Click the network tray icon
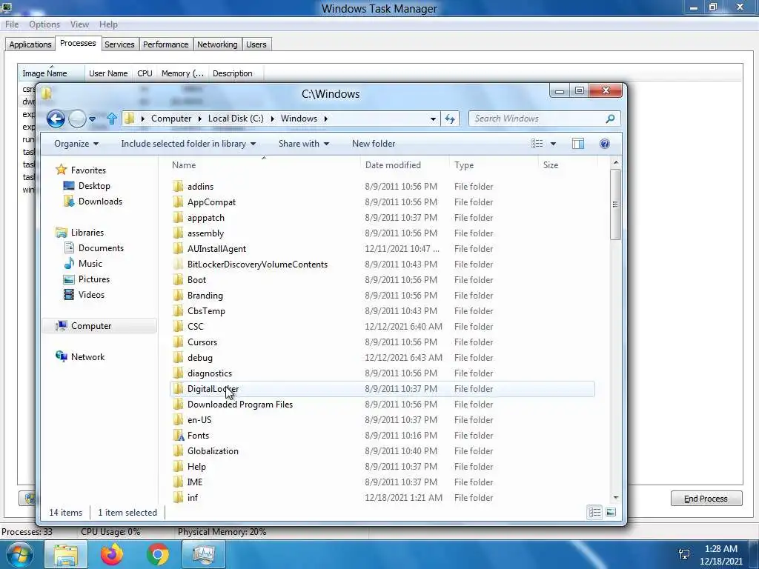 click(x=684, y=554)
